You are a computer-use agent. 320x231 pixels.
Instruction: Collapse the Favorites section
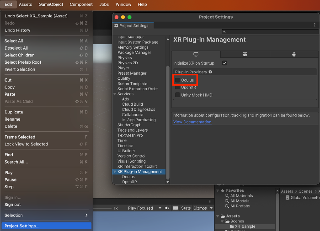point(218,190)
